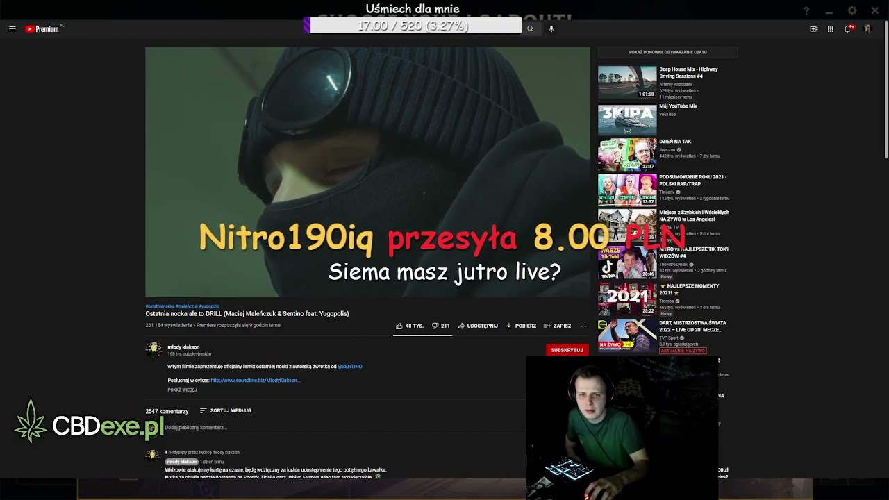
Task: Open the Mój YouTube Mix thumbnail
Action: pos(627,119)
